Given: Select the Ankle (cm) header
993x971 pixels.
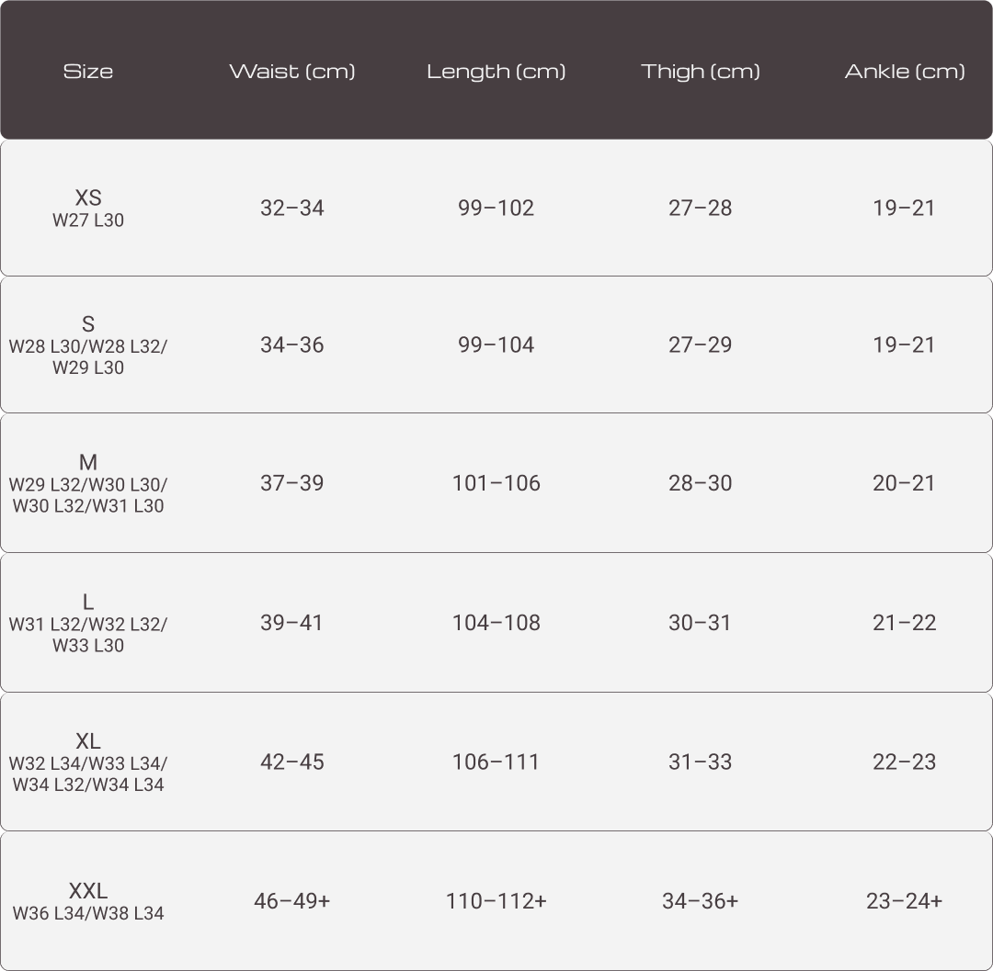Looking at the screenshot, I should 905,71.
